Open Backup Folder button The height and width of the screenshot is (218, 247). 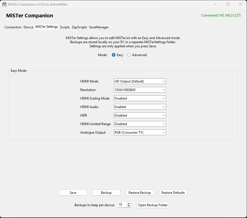(x=153, y=205)
